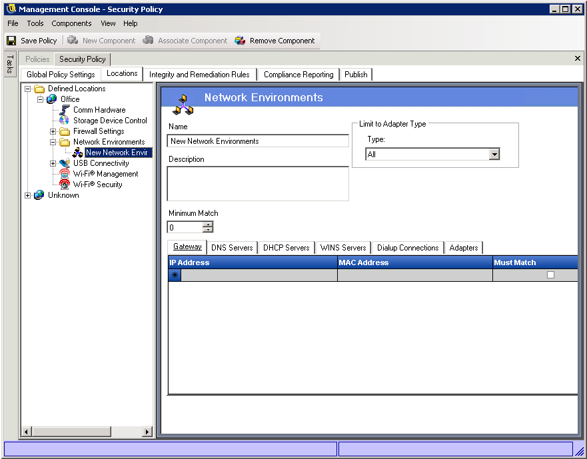
Task: Click the Wi-Fi Management icon
Action: pyautogui.click(x=65, y=174)
